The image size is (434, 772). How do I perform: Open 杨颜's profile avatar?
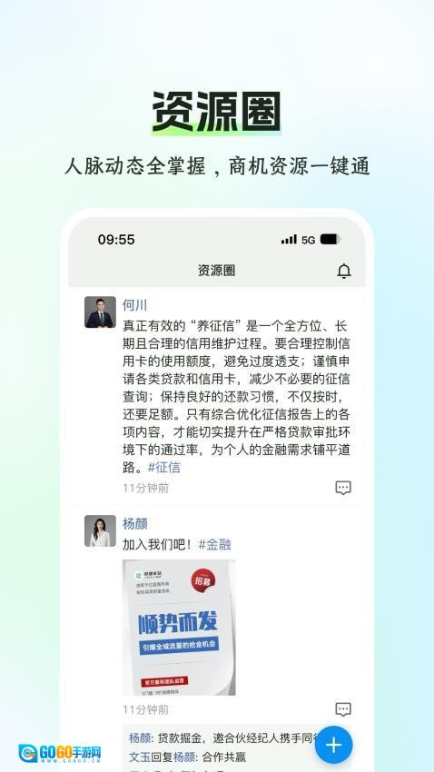click(x=101, y=530)
